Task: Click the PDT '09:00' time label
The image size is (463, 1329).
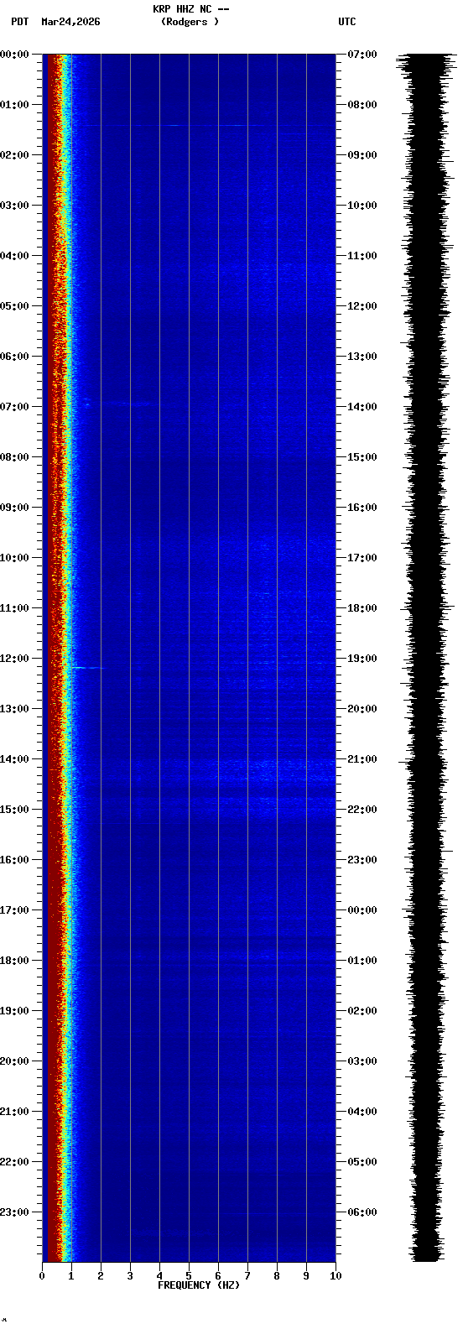Action: click(x=15, y=508)
